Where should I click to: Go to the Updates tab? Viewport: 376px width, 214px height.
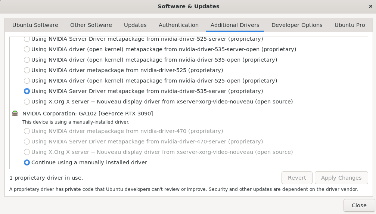click(135, 25)
